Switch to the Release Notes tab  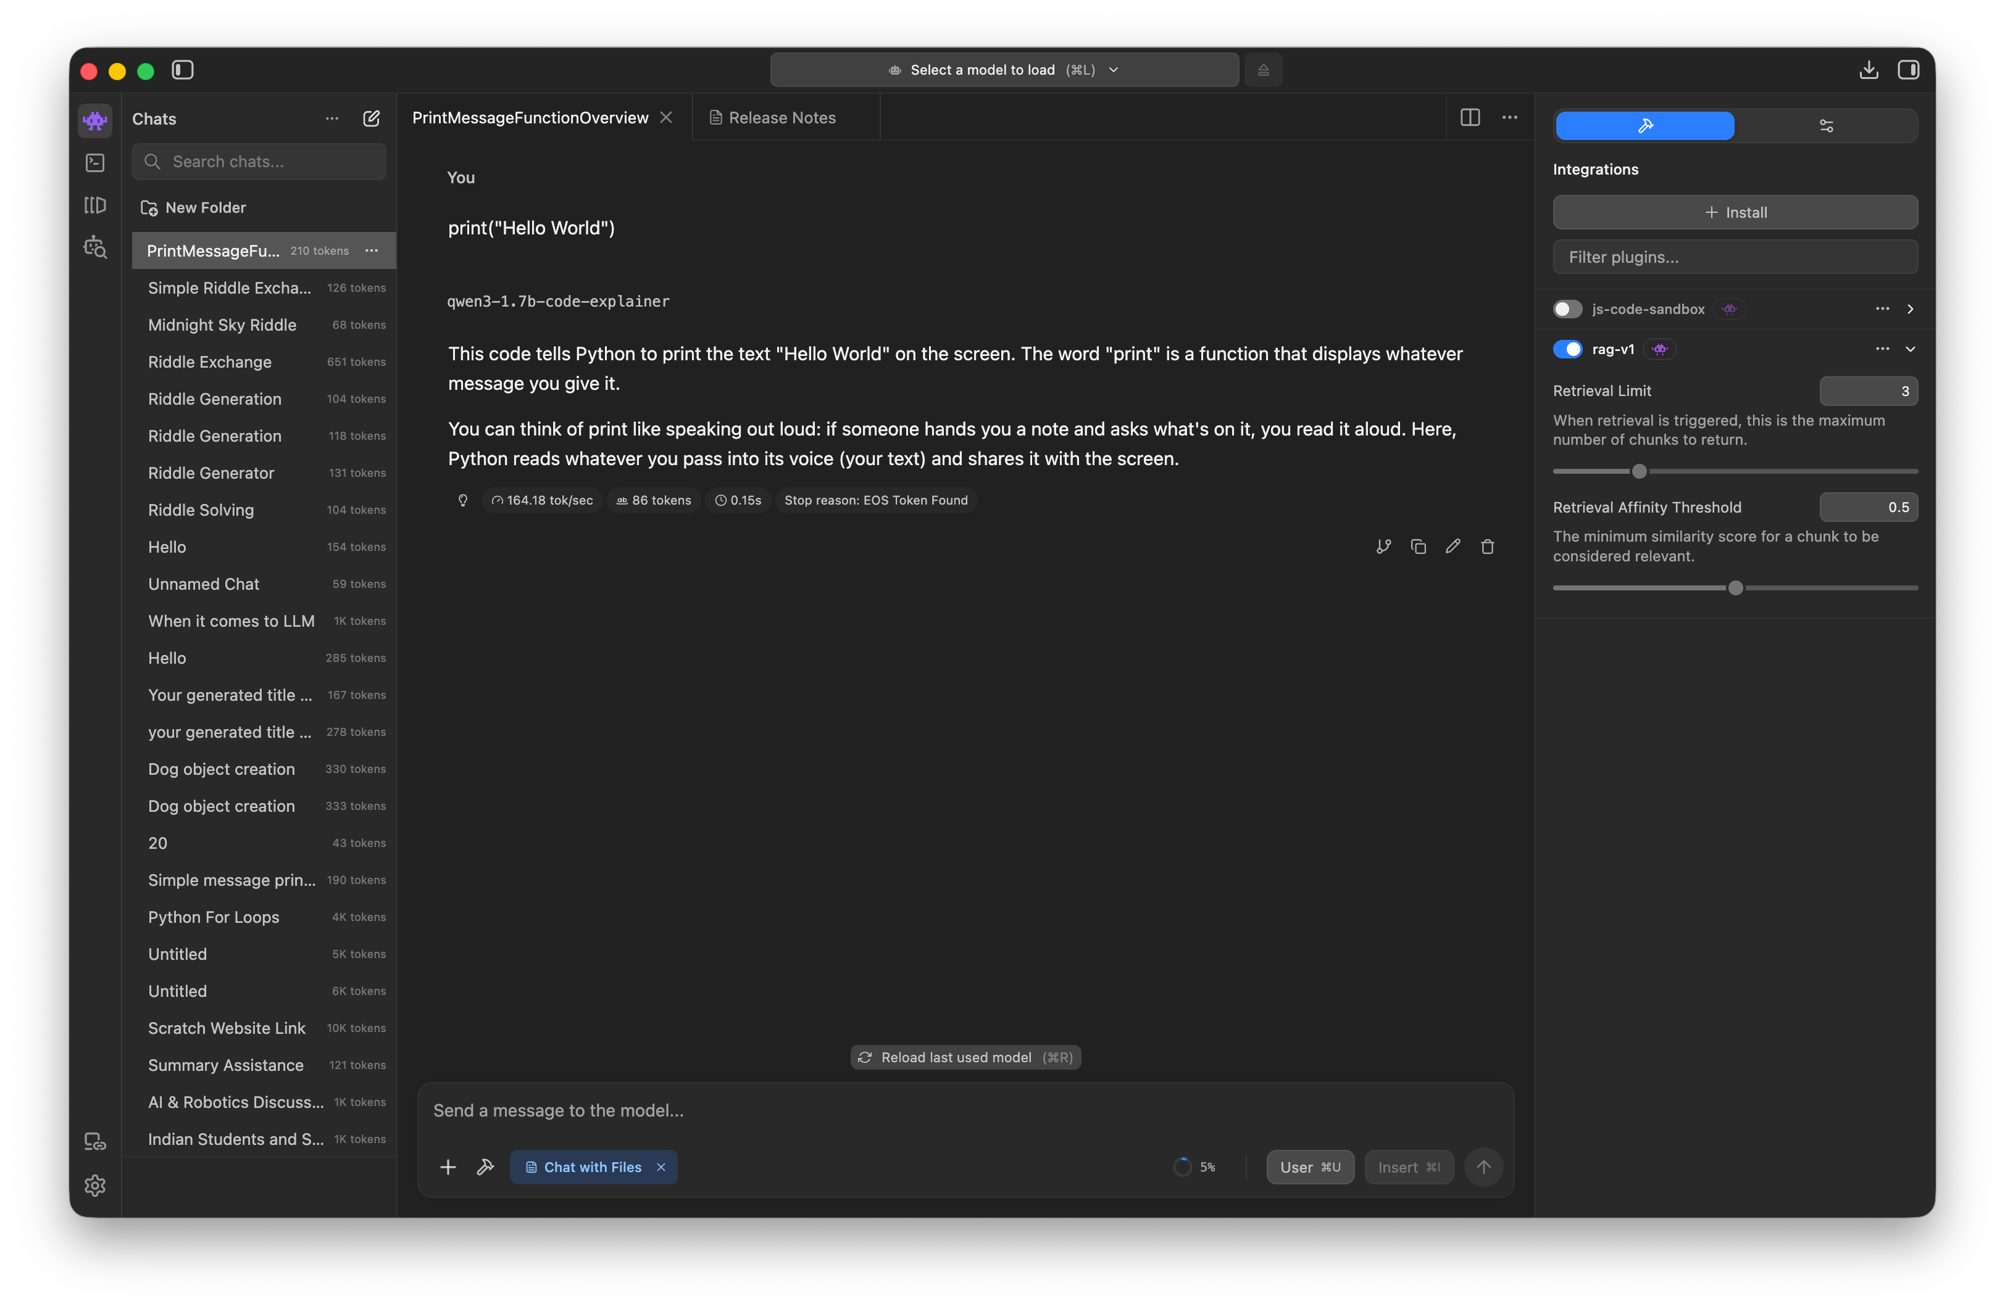(x=773, y=118)
